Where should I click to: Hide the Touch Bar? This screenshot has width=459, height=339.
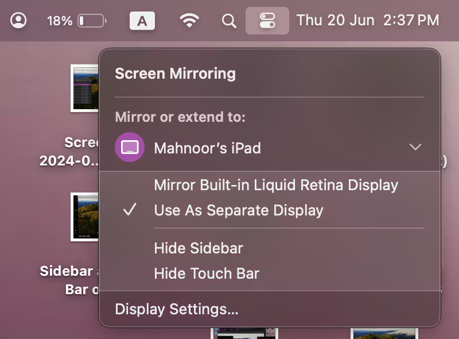point(207,273)
